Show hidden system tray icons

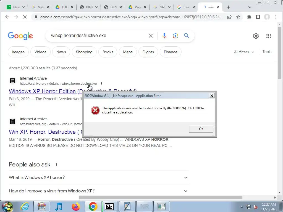(242, 207)
